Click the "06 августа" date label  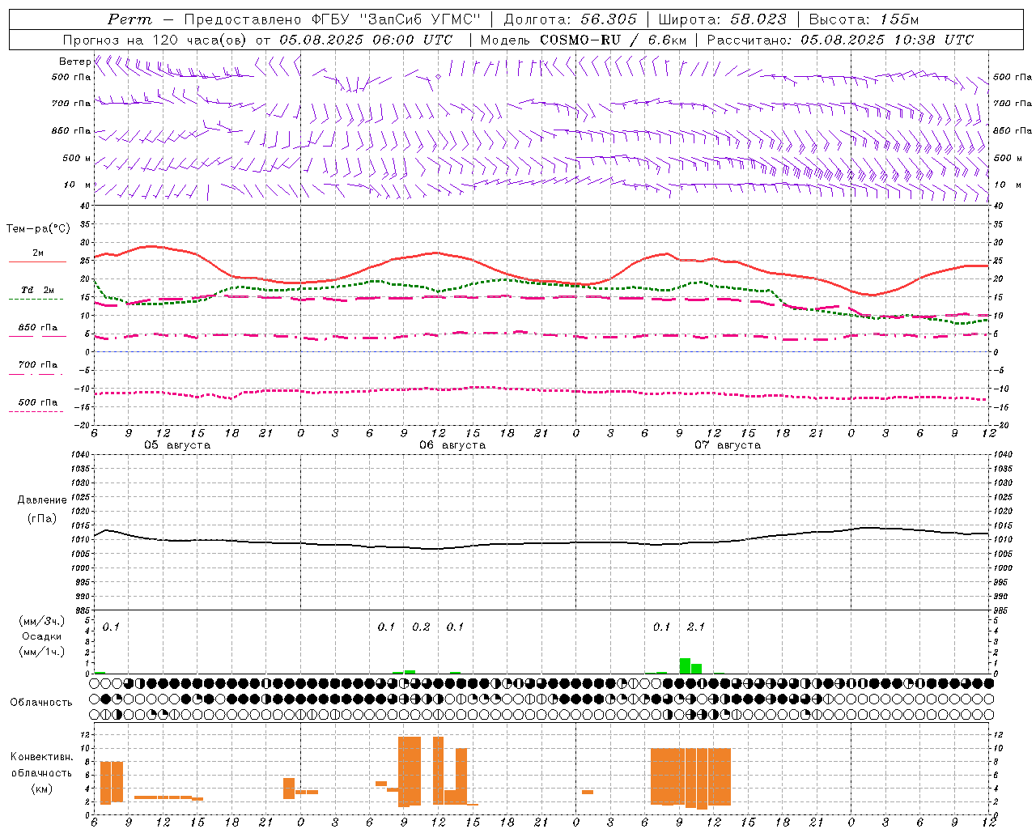tap(452, 445)
